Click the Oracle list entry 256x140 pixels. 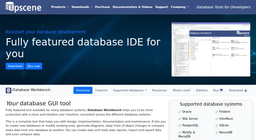coord(187,112)
